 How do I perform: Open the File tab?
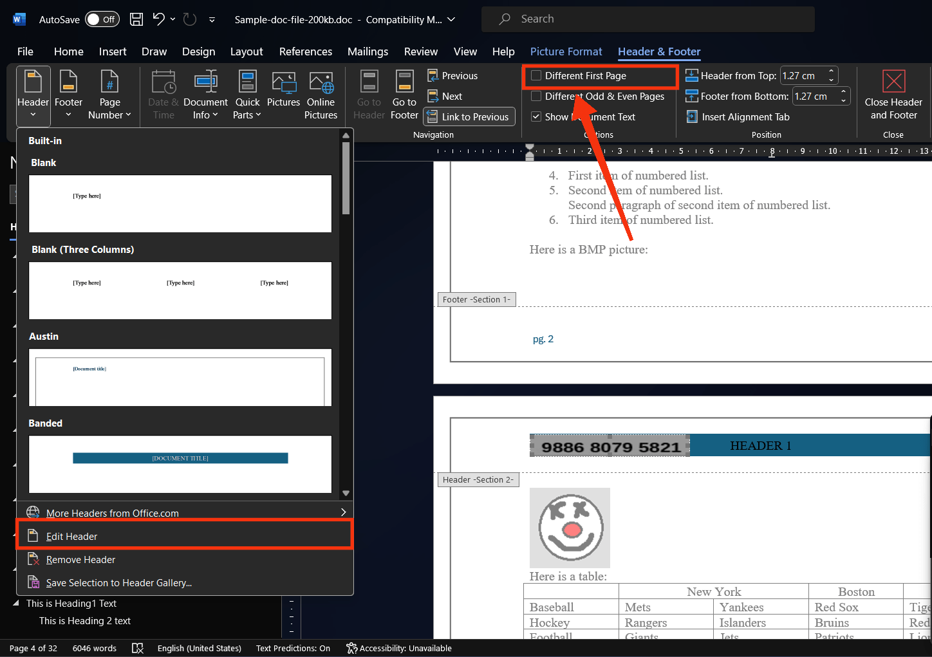point(25,51)
